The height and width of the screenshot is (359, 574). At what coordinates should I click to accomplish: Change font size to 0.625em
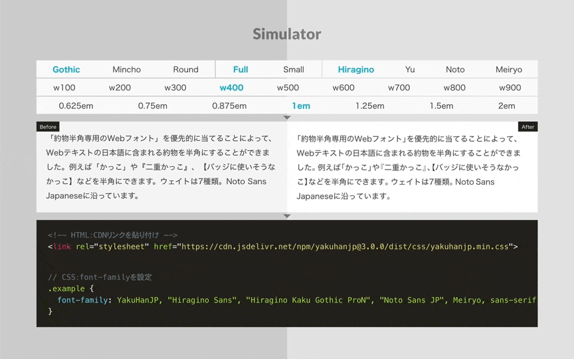[x=76, y=106]
